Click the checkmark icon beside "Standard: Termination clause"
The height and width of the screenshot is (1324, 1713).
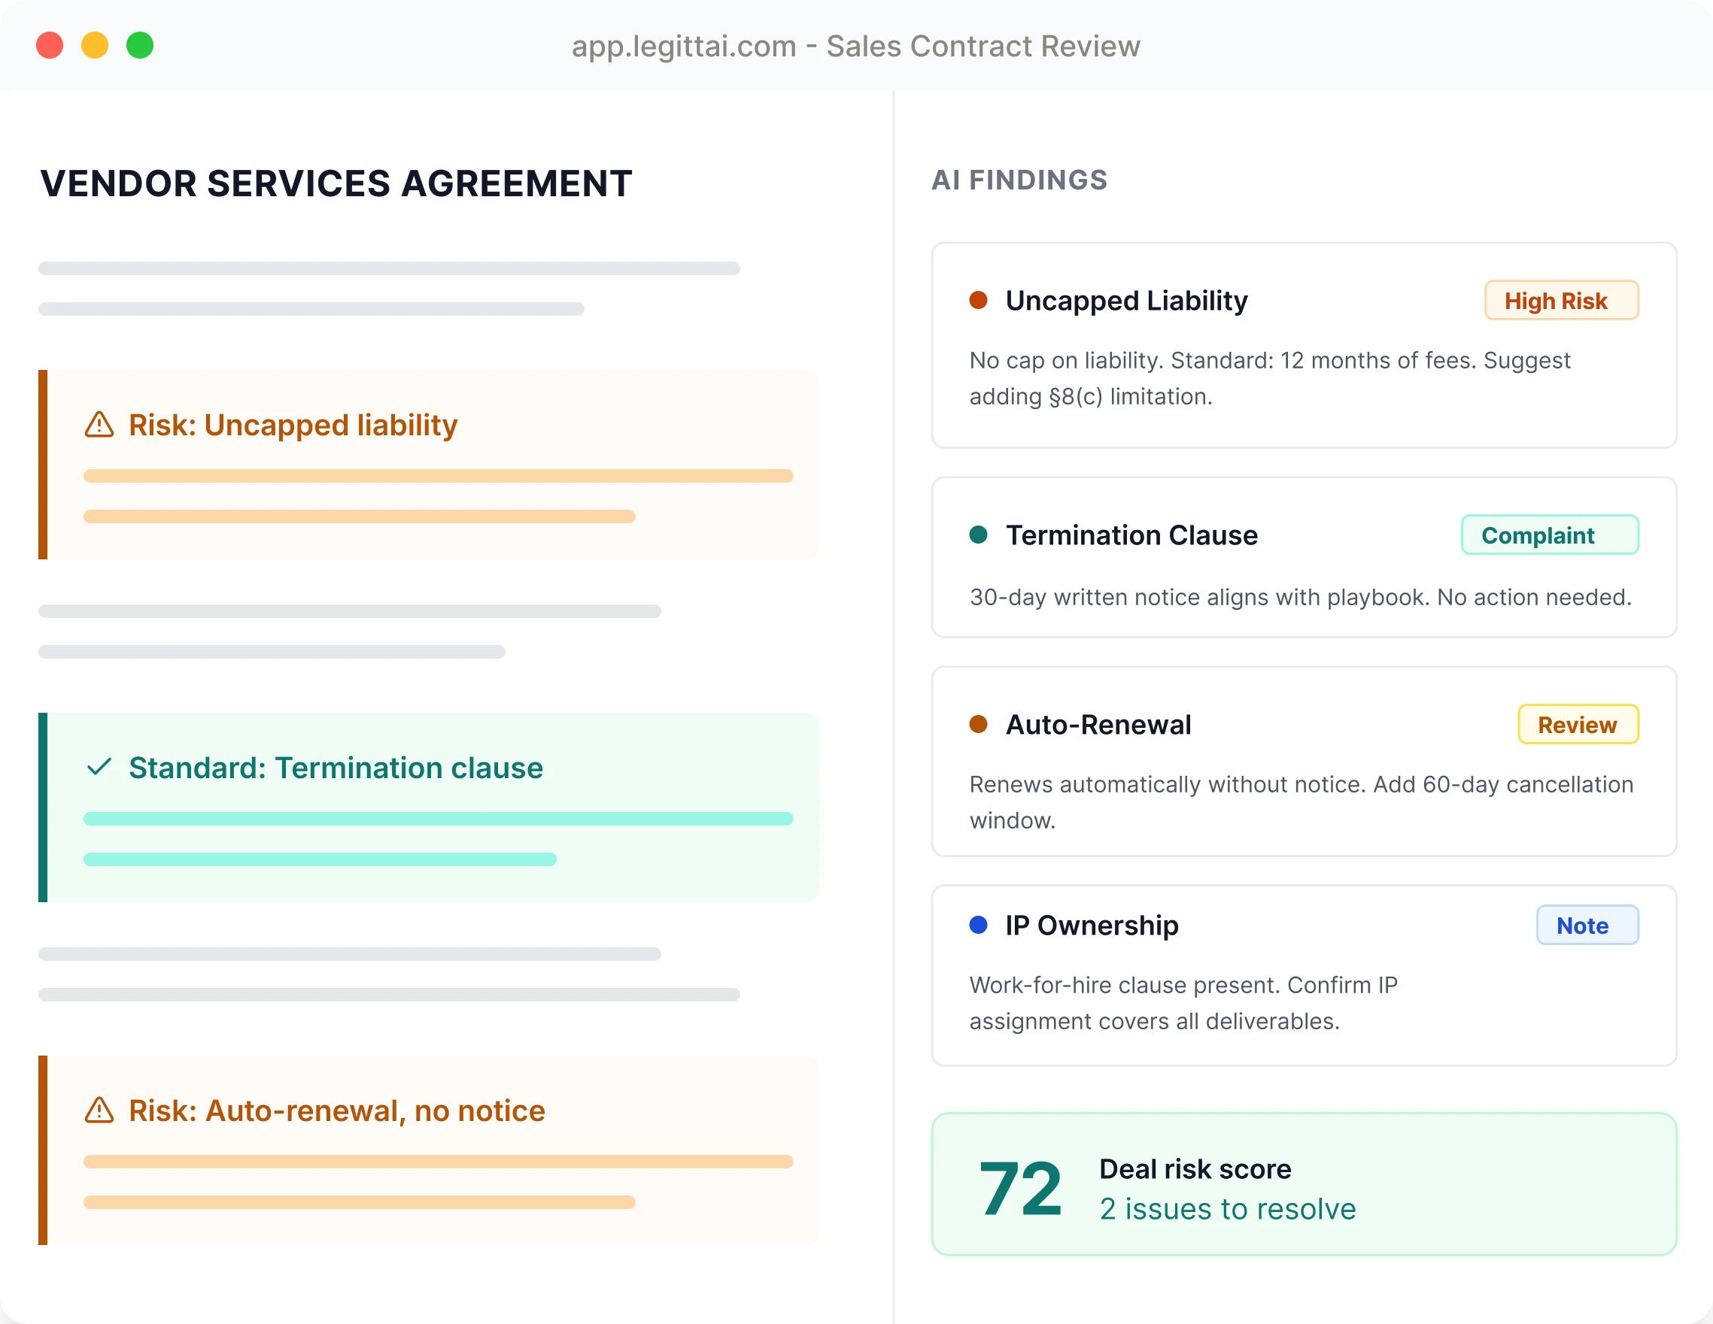(99, 768)
